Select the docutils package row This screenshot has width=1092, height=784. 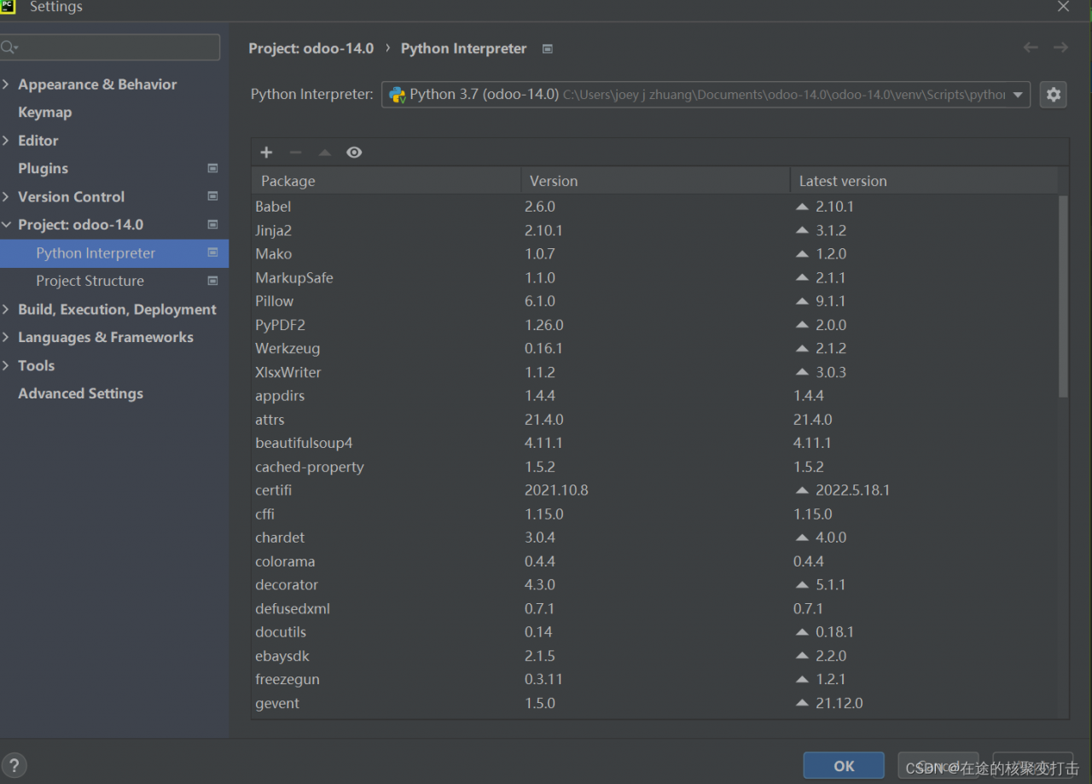pos(655,632)
